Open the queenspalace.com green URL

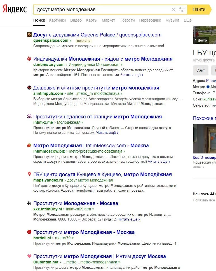pos(51,40)
